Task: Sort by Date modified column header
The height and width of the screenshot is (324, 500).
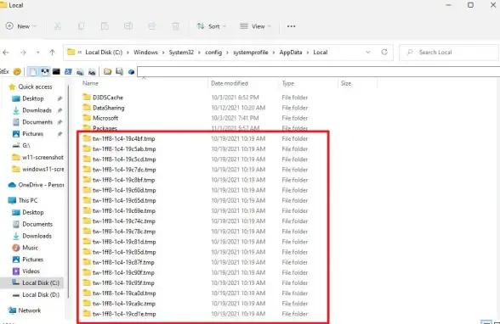Action: pyautogui.click(x=230, y=83)
